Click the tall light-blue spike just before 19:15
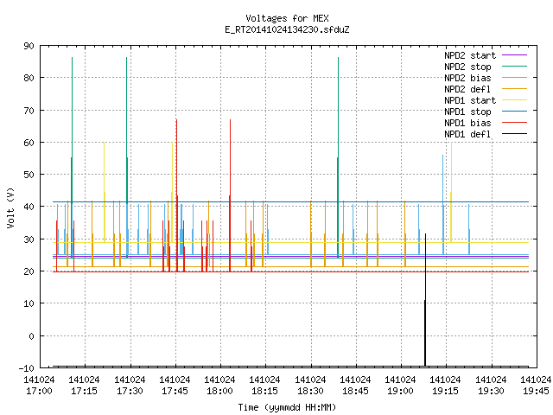Screen dimensions: 553x415 [443, 205]
